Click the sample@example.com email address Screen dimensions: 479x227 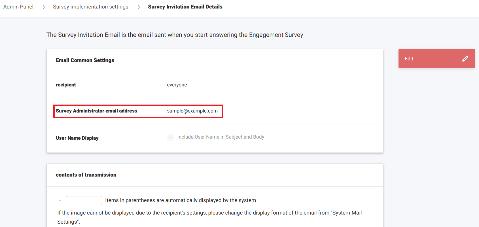(x=192, y=111)
